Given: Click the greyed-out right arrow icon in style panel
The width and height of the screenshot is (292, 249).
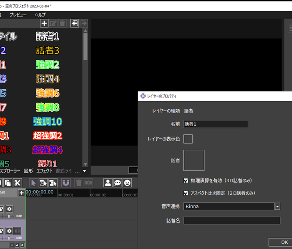Looking at the screenshot, I should 84,23.
